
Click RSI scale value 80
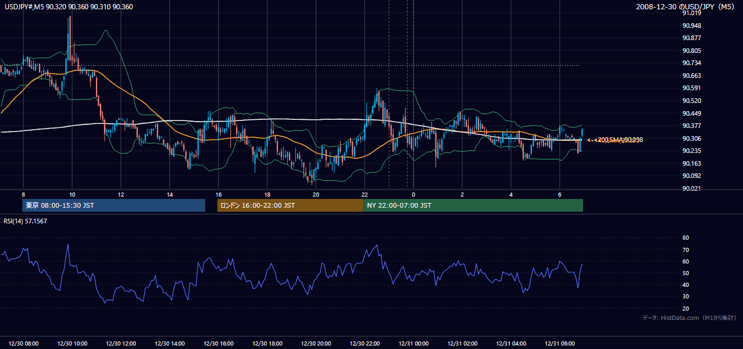pyautogui.click(x=686, y=238)
